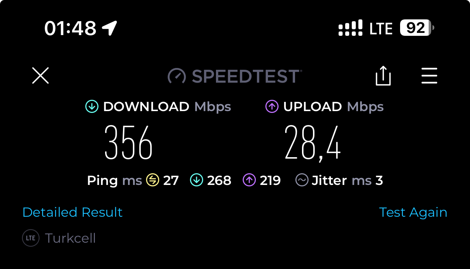Tap the Turkcell provider name
The width and height of the screenshot is (470, 269).
point(70,238)
